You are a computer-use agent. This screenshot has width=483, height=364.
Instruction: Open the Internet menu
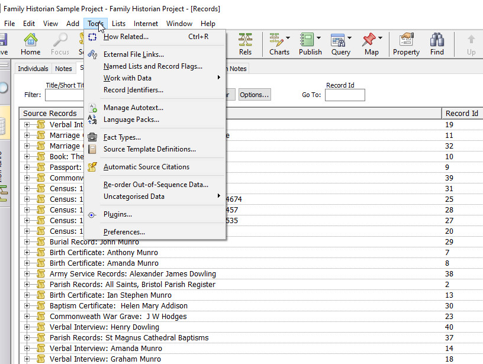(x=146, y=24)
